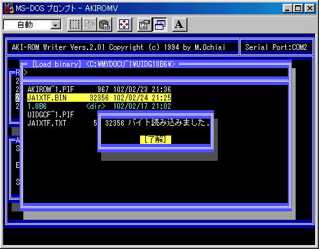Select the highlighted JA1XTF.BIN file
The width and height of the screenshot is (319, 249).
click(99, 98)
